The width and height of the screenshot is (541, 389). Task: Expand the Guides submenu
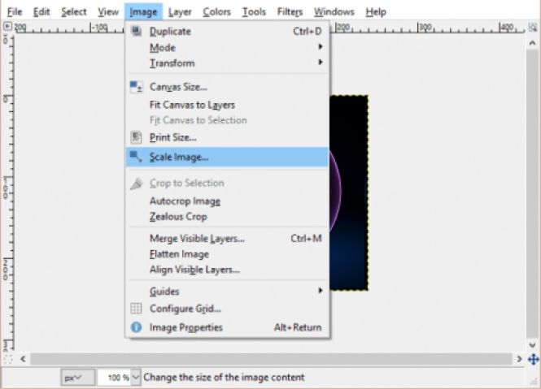coord(227,292)
